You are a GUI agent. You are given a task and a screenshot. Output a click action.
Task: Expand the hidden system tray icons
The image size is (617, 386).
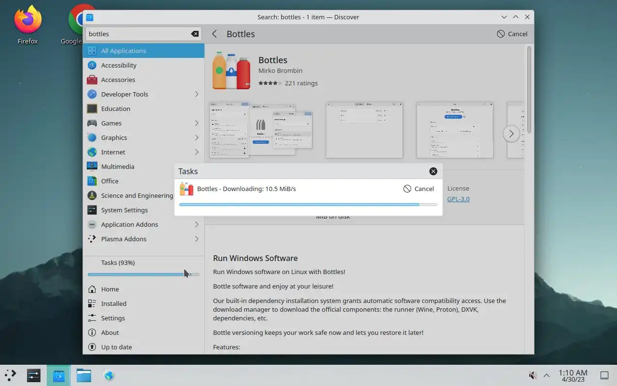(x=547, y=375)
